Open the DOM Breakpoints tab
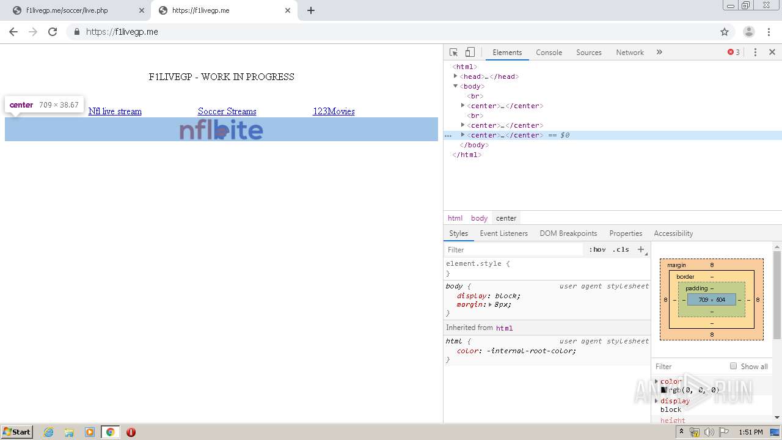This screenshot has height=440, width=782. tap(568, 233)
